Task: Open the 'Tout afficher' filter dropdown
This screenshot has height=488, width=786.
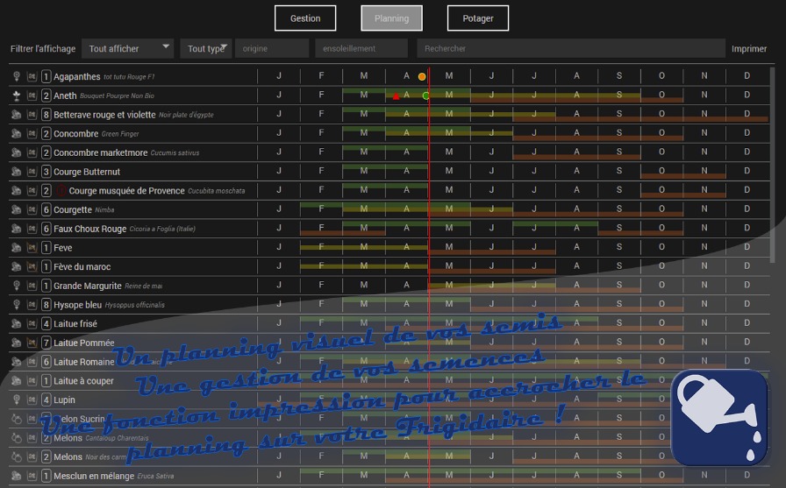Action: pos(127,49)
